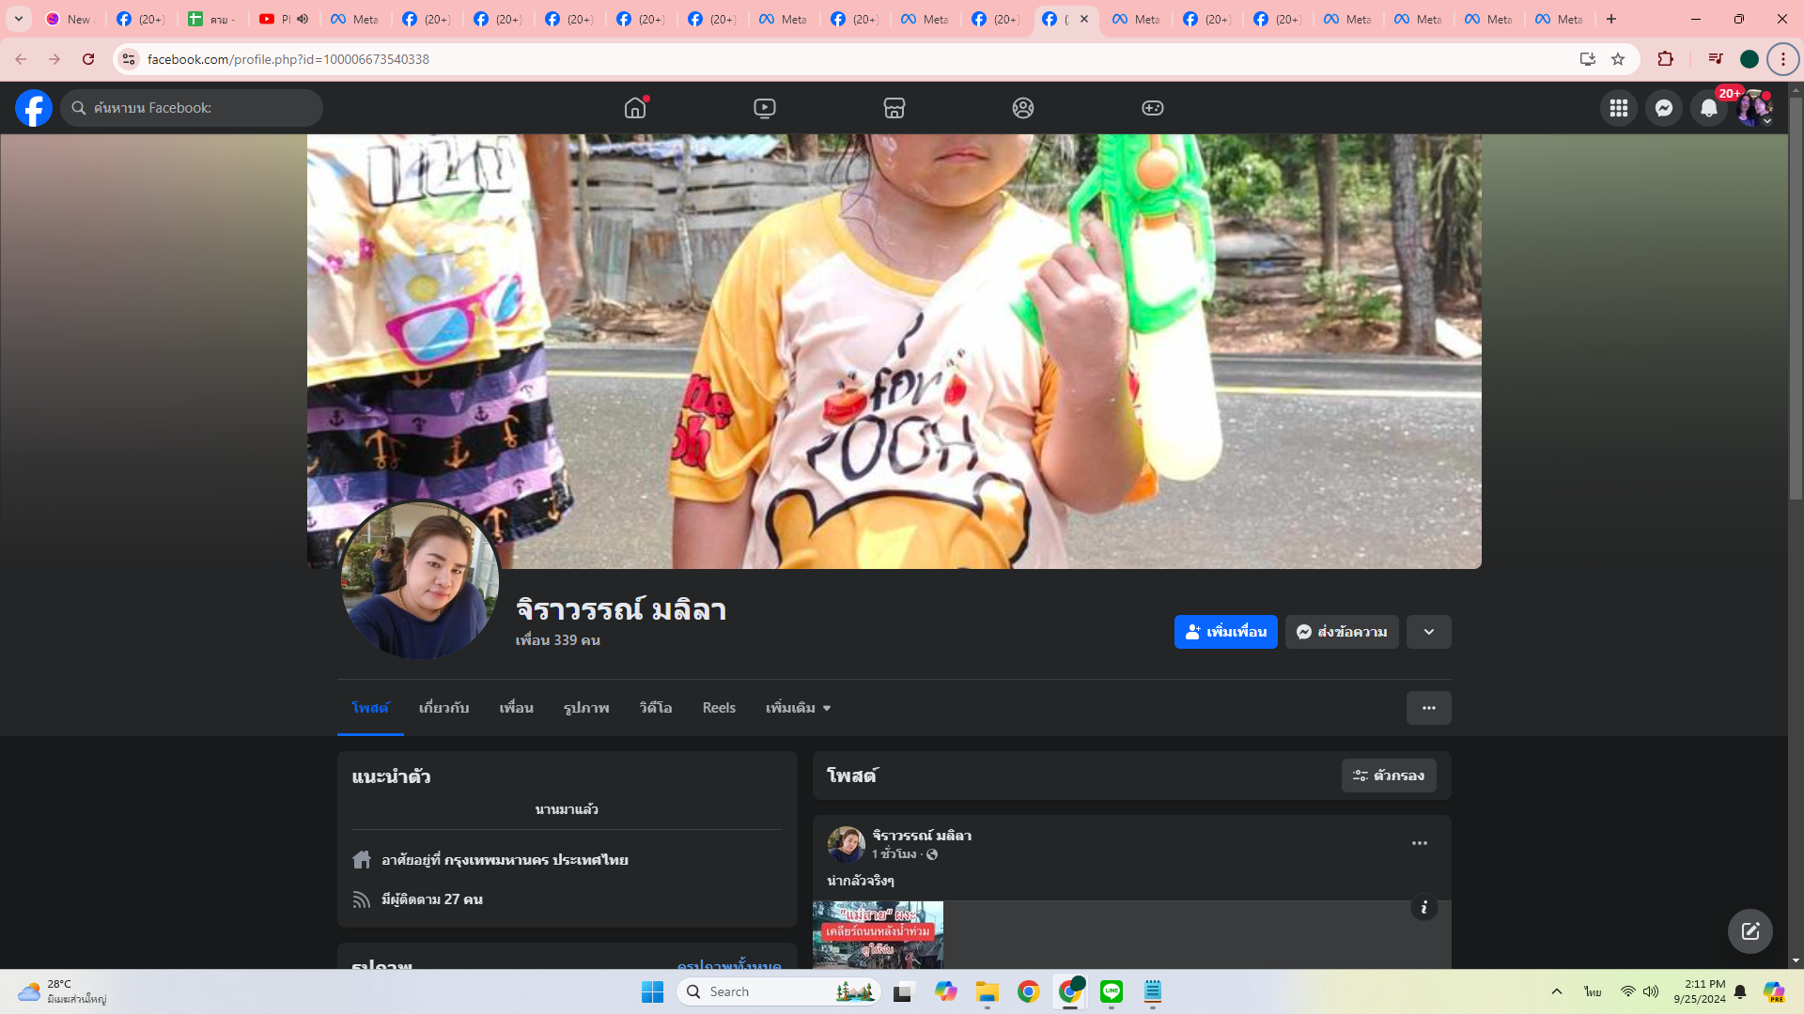
Task: Open the Messenger chat icon
Action: [1663, 108]
